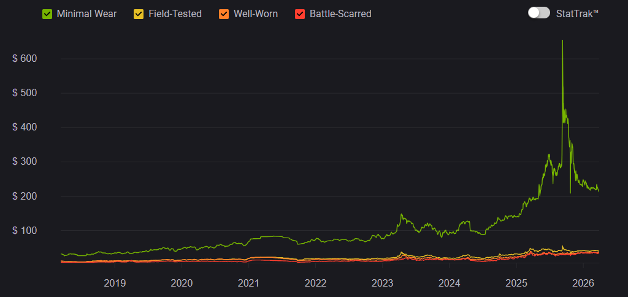Toggle the orange Well-Worn checkbox
The width and height of the screenshot is (628, 297).
(224, 13)
